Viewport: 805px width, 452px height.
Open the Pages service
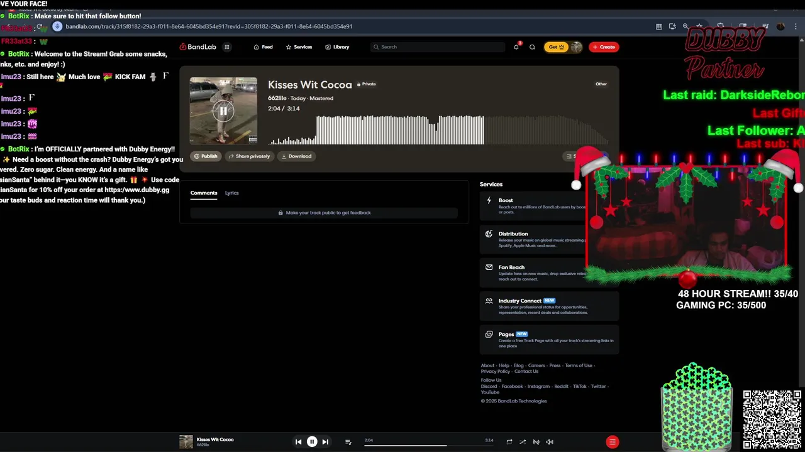[x=549, y=340]
